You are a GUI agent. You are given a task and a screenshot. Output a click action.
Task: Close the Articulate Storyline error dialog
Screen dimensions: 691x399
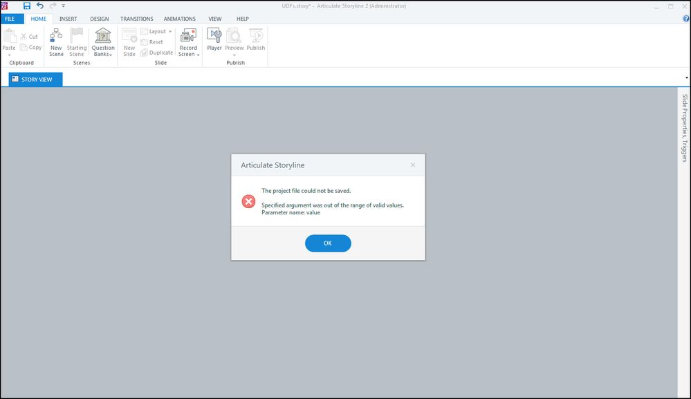pyautogui.click(x=413, y=165)
